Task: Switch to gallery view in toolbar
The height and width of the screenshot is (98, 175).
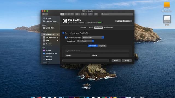Action: 72,14
